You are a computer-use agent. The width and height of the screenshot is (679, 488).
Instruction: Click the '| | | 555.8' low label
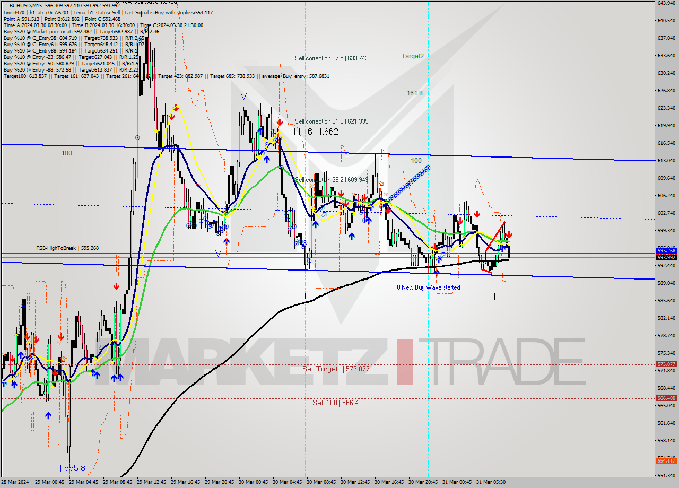[x=67, y=468]
